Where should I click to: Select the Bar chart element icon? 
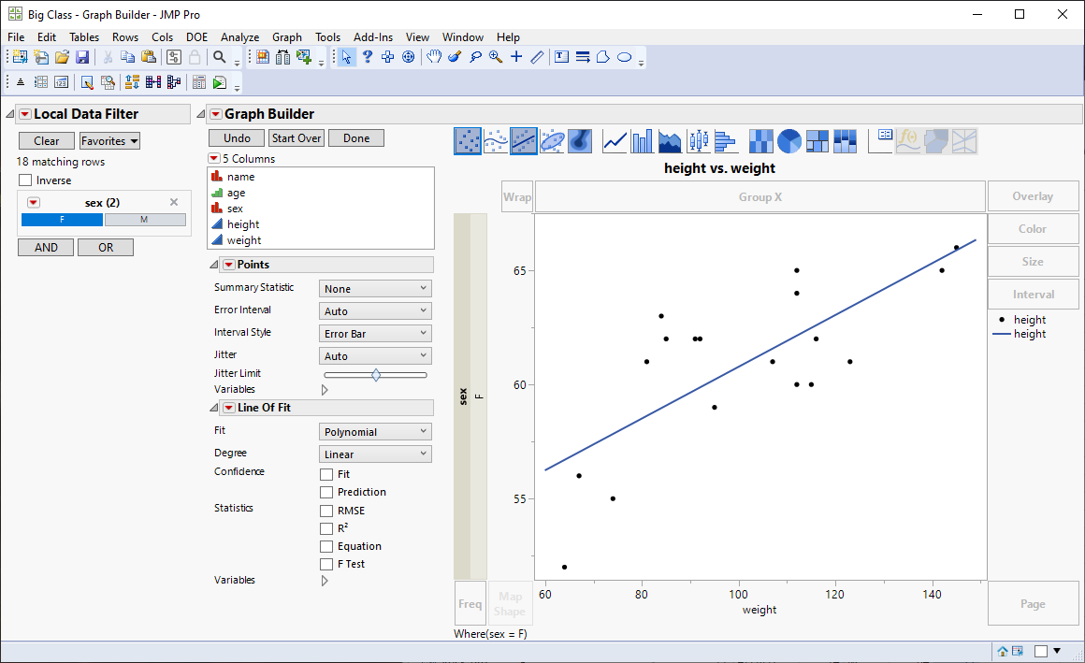[x=642, y=141]
